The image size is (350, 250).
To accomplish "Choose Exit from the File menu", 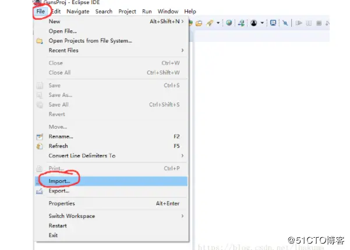I will pyautogui.click(x=111, y=235).
